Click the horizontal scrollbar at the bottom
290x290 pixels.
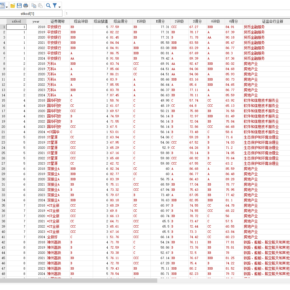78,281
